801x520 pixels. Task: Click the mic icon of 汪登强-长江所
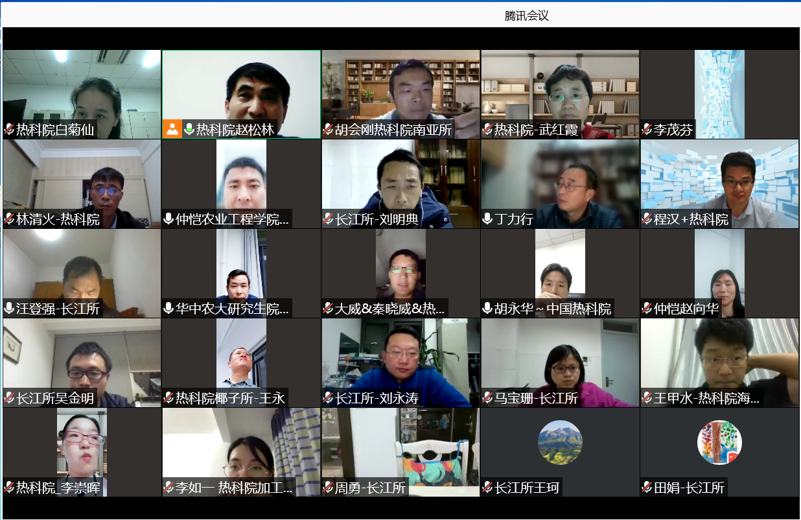tap(9, 309)
